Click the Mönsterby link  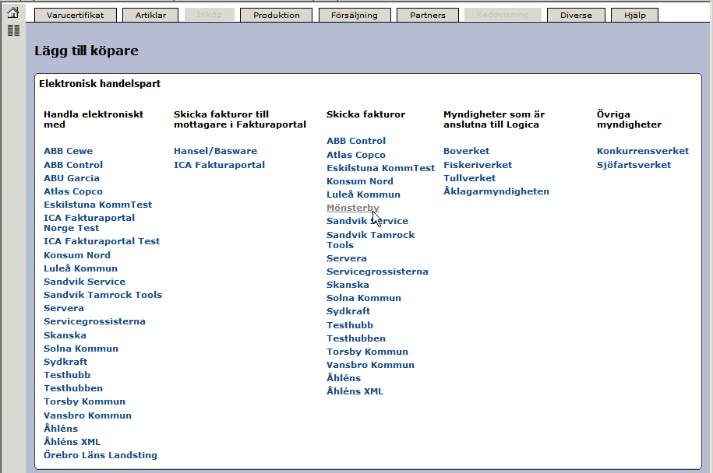point(353,208)
